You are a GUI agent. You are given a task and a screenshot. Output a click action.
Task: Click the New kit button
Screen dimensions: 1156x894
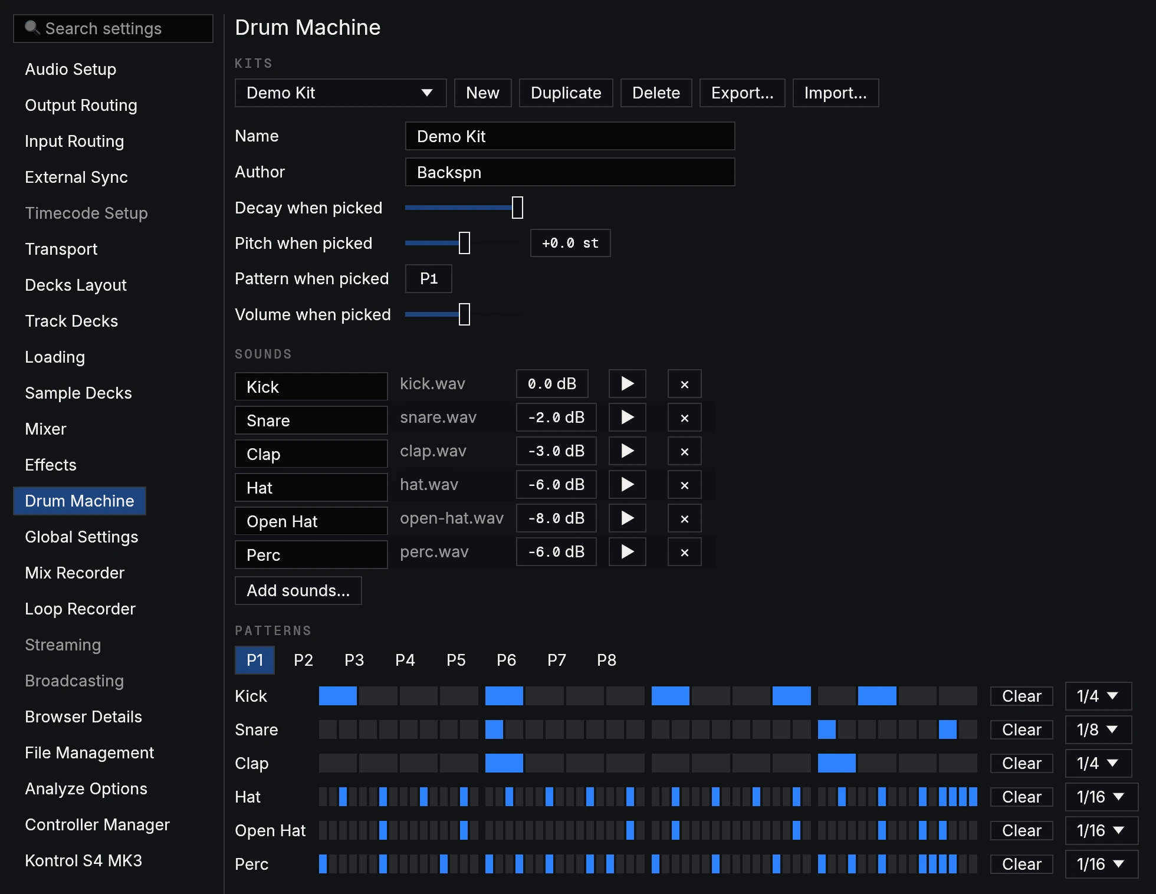(482, 93)
